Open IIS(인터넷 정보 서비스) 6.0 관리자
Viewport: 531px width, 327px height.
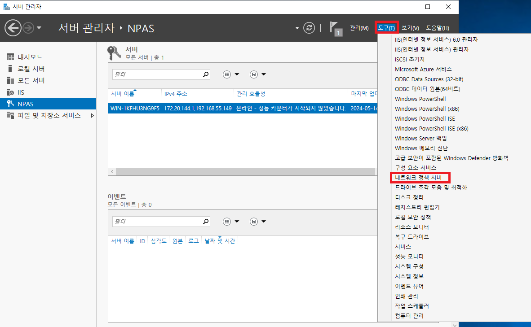(436, 39)
